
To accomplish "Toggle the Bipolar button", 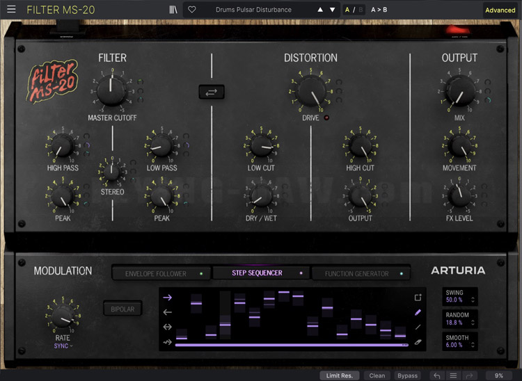I will (122, 309).
